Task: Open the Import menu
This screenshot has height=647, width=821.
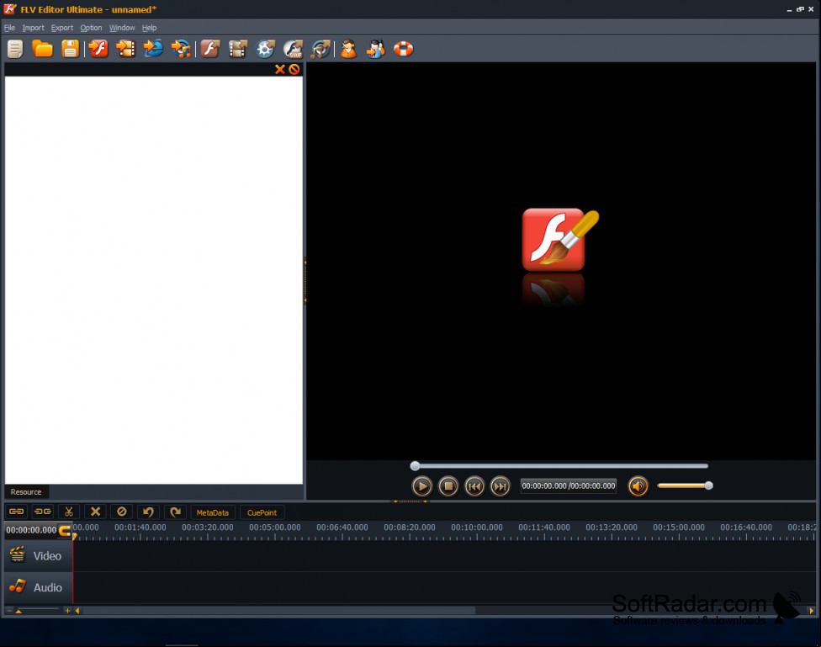Action: click(33, 28)
